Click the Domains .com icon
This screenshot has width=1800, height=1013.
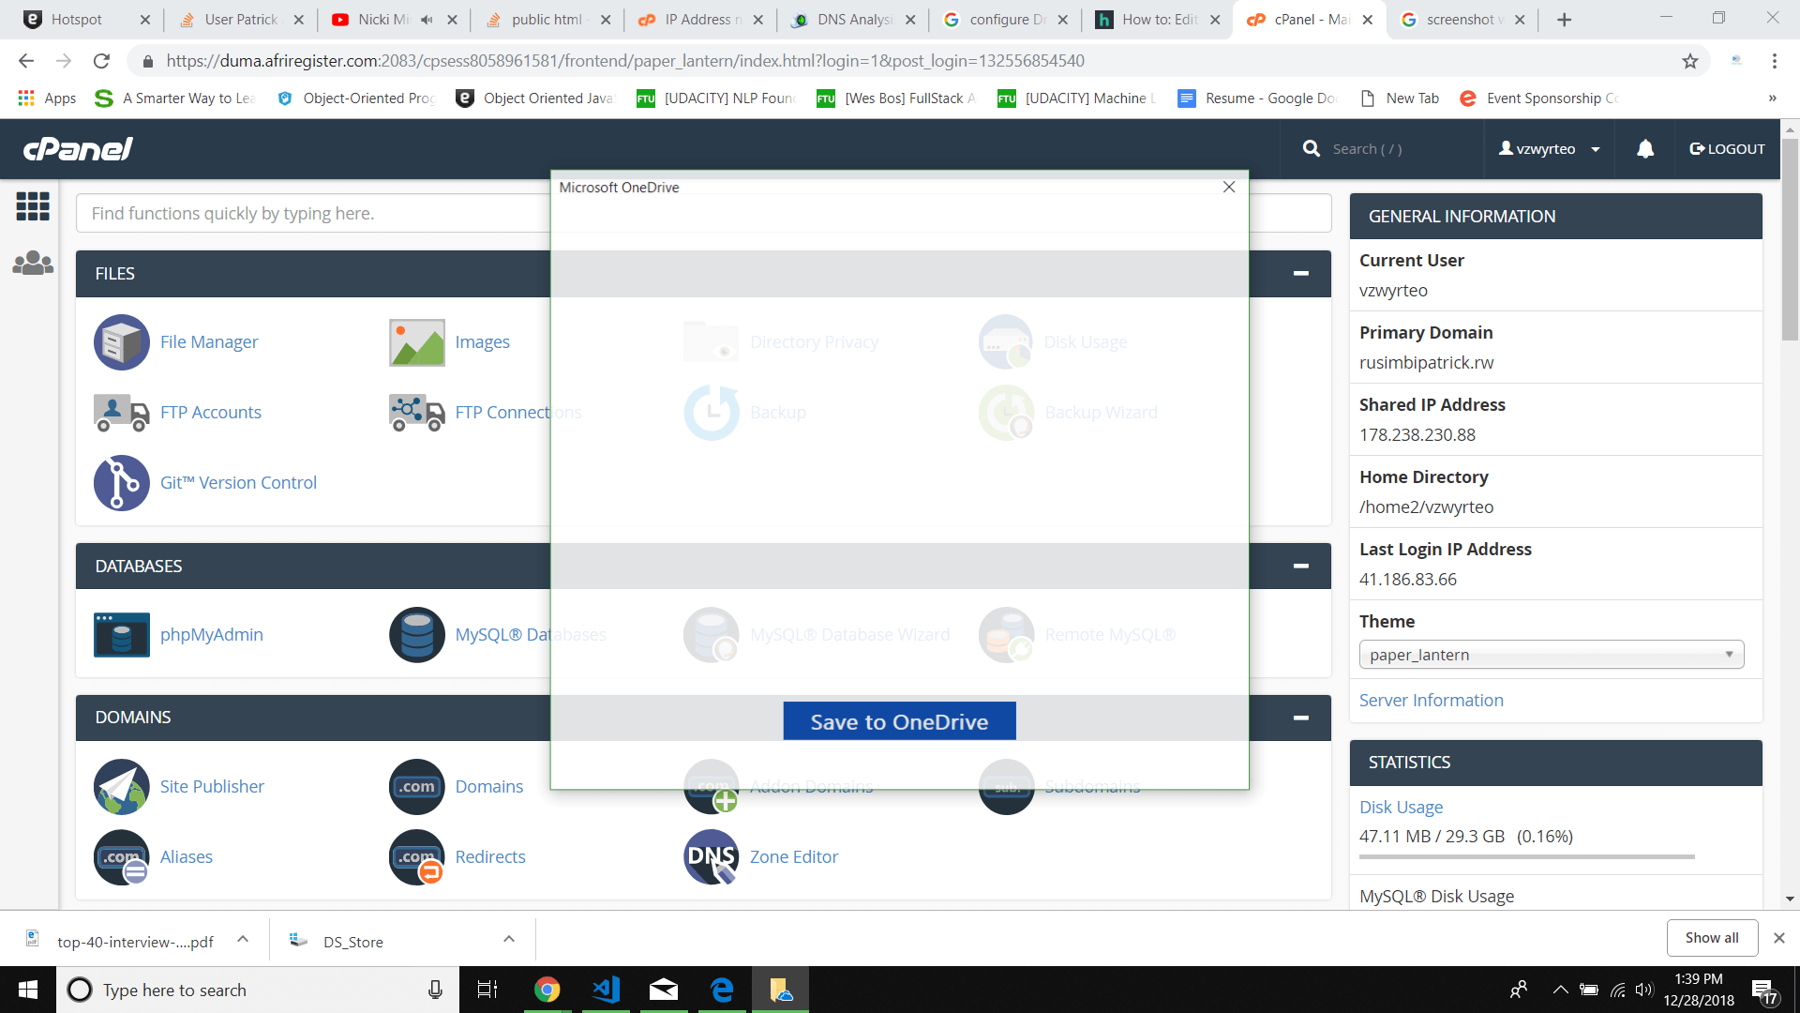click(417, 787)
